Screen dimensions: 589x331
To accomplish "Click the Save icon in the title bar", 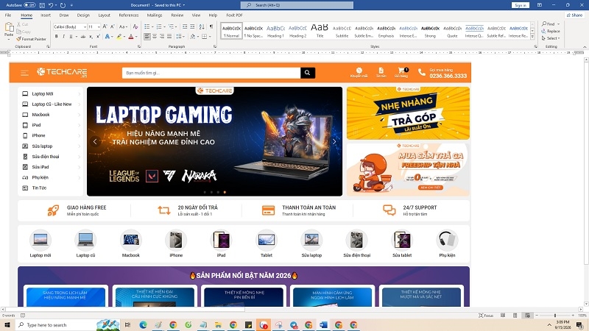I will (x=42, y=5).
